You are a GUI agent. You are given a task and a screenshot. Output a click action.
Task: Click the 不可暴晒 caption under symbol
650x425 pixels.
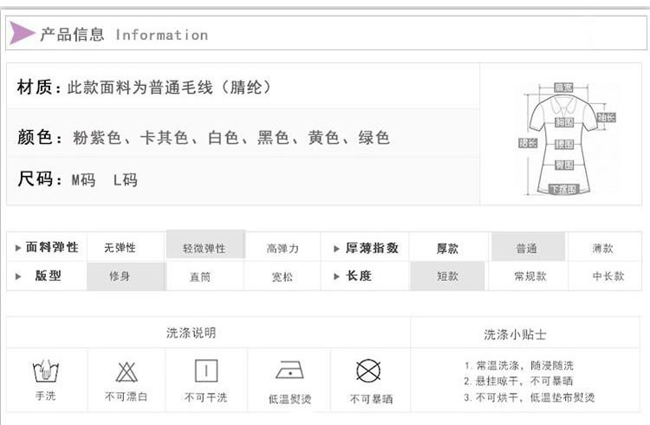click(371, 399)
